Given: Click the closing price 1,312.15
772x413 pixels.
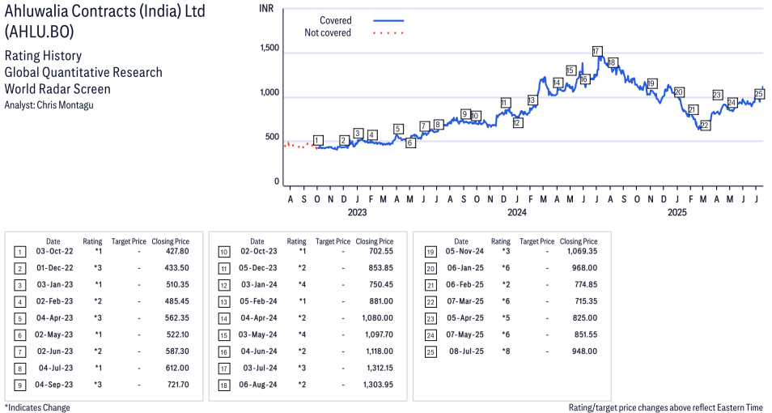Looking at the screenshot, I should (380, 368).
